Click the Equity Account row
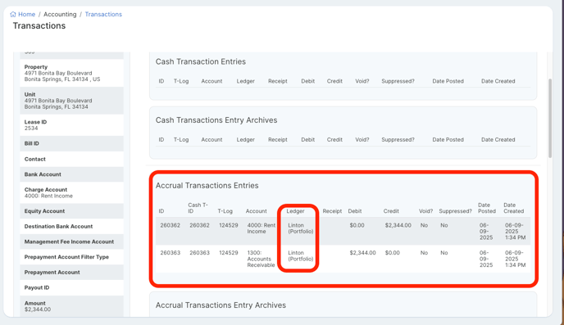Screen dimensions: 564x325 pos(71,211)
